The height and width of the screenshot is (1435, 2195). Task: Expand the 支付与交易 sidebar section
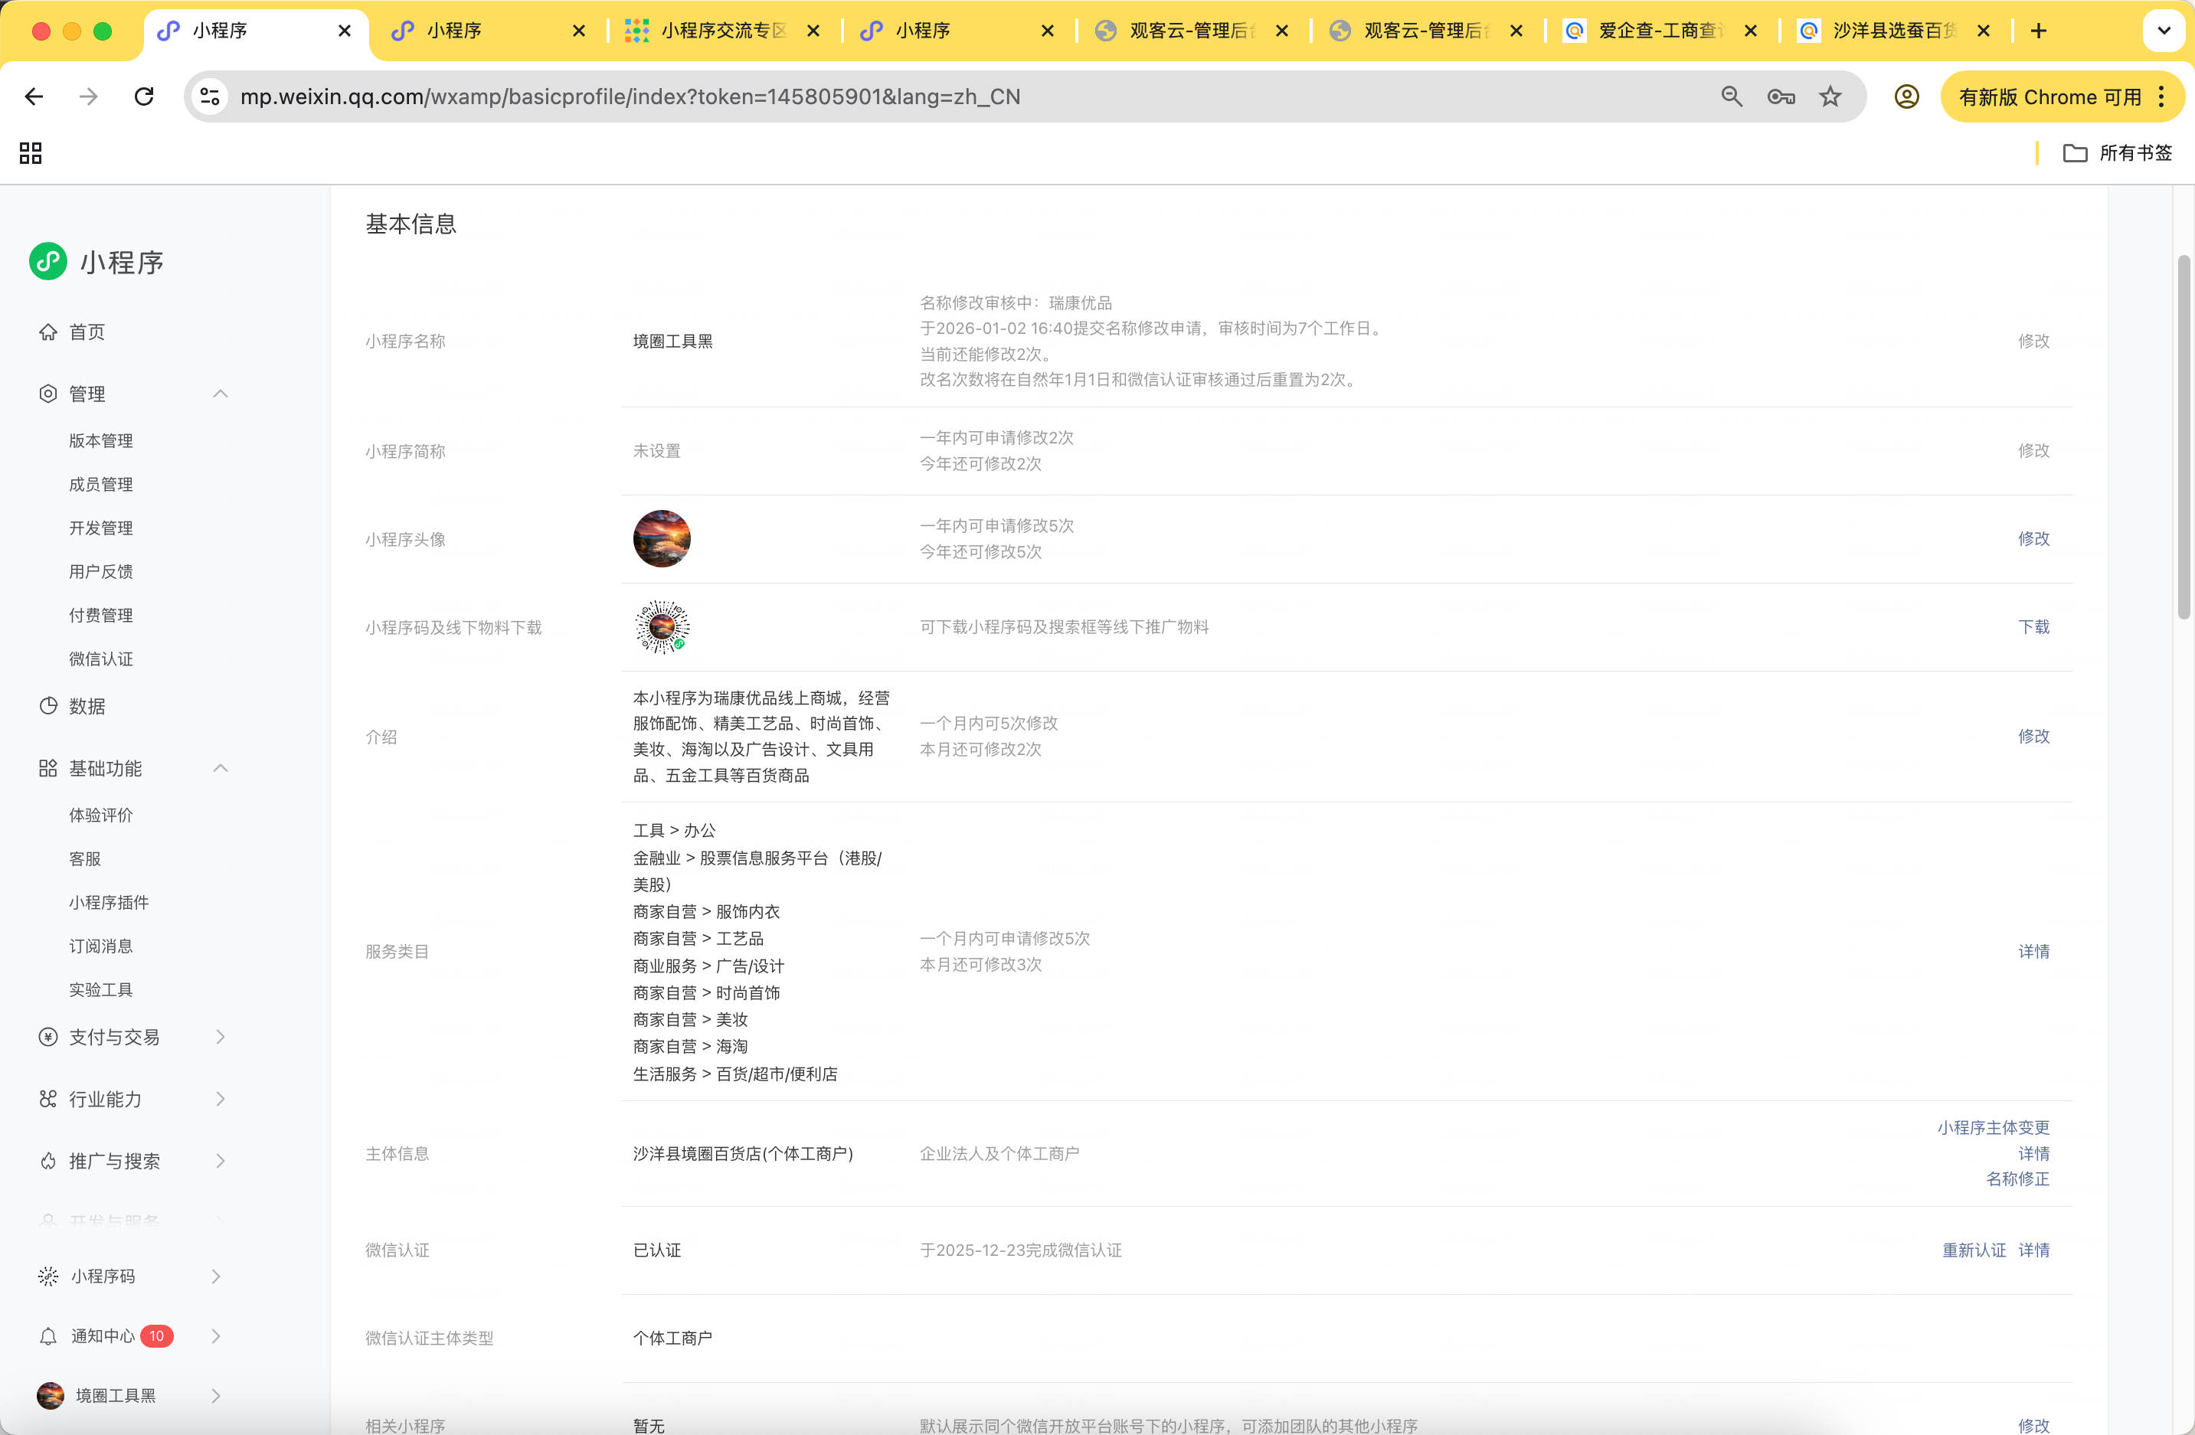[221, 1038]
